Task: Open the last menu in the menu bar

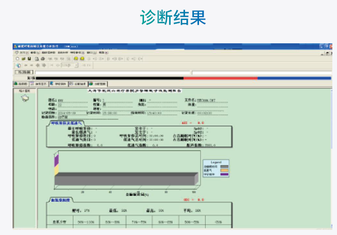Action: pyautogui.click(x=103, y=53)
